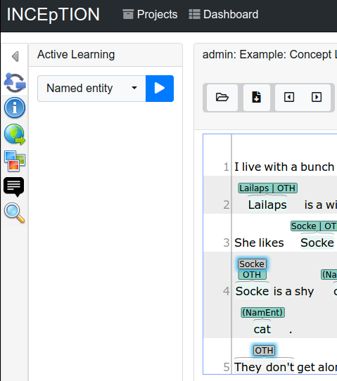Click sentence number 1
Viewport: 337px width, 381px height.
click(227, 167)
